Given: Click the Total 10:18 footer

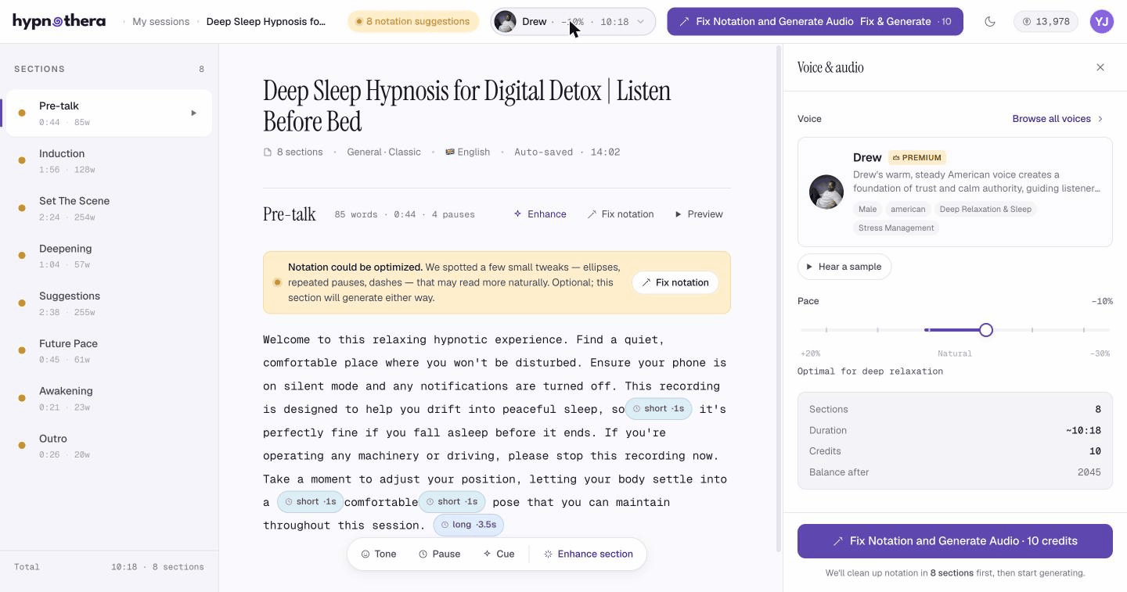Looking at the screenshot, I should (x=109, y=567).
